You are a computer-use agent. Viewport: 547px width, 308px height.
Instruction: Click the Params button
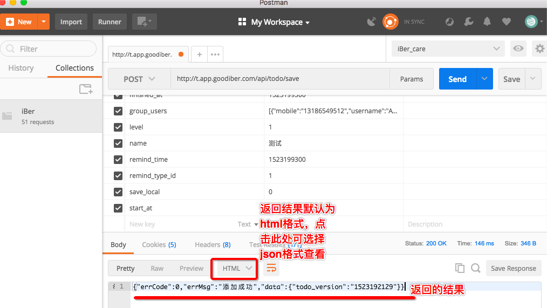412,79
